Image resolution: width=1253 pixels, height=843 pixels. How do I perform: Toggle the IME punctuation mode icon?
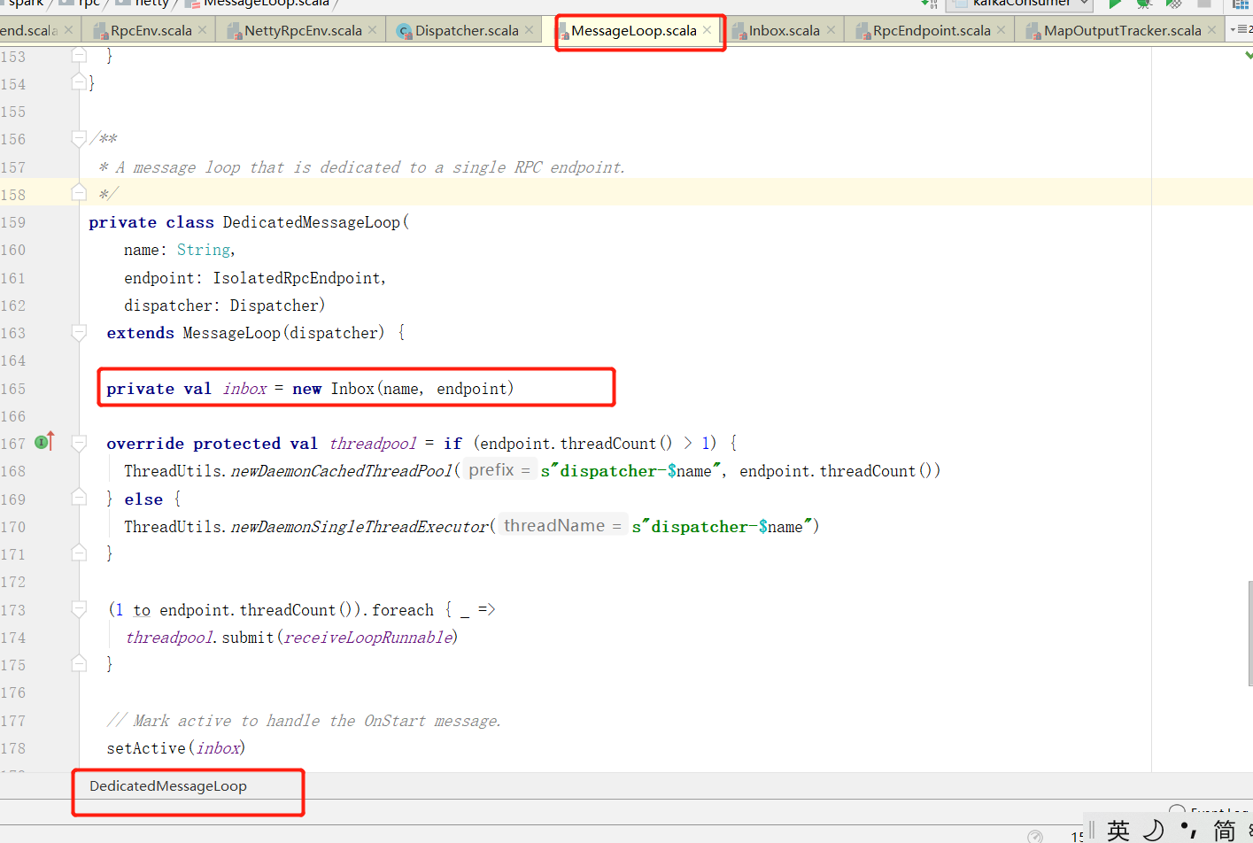point(1189,830)
